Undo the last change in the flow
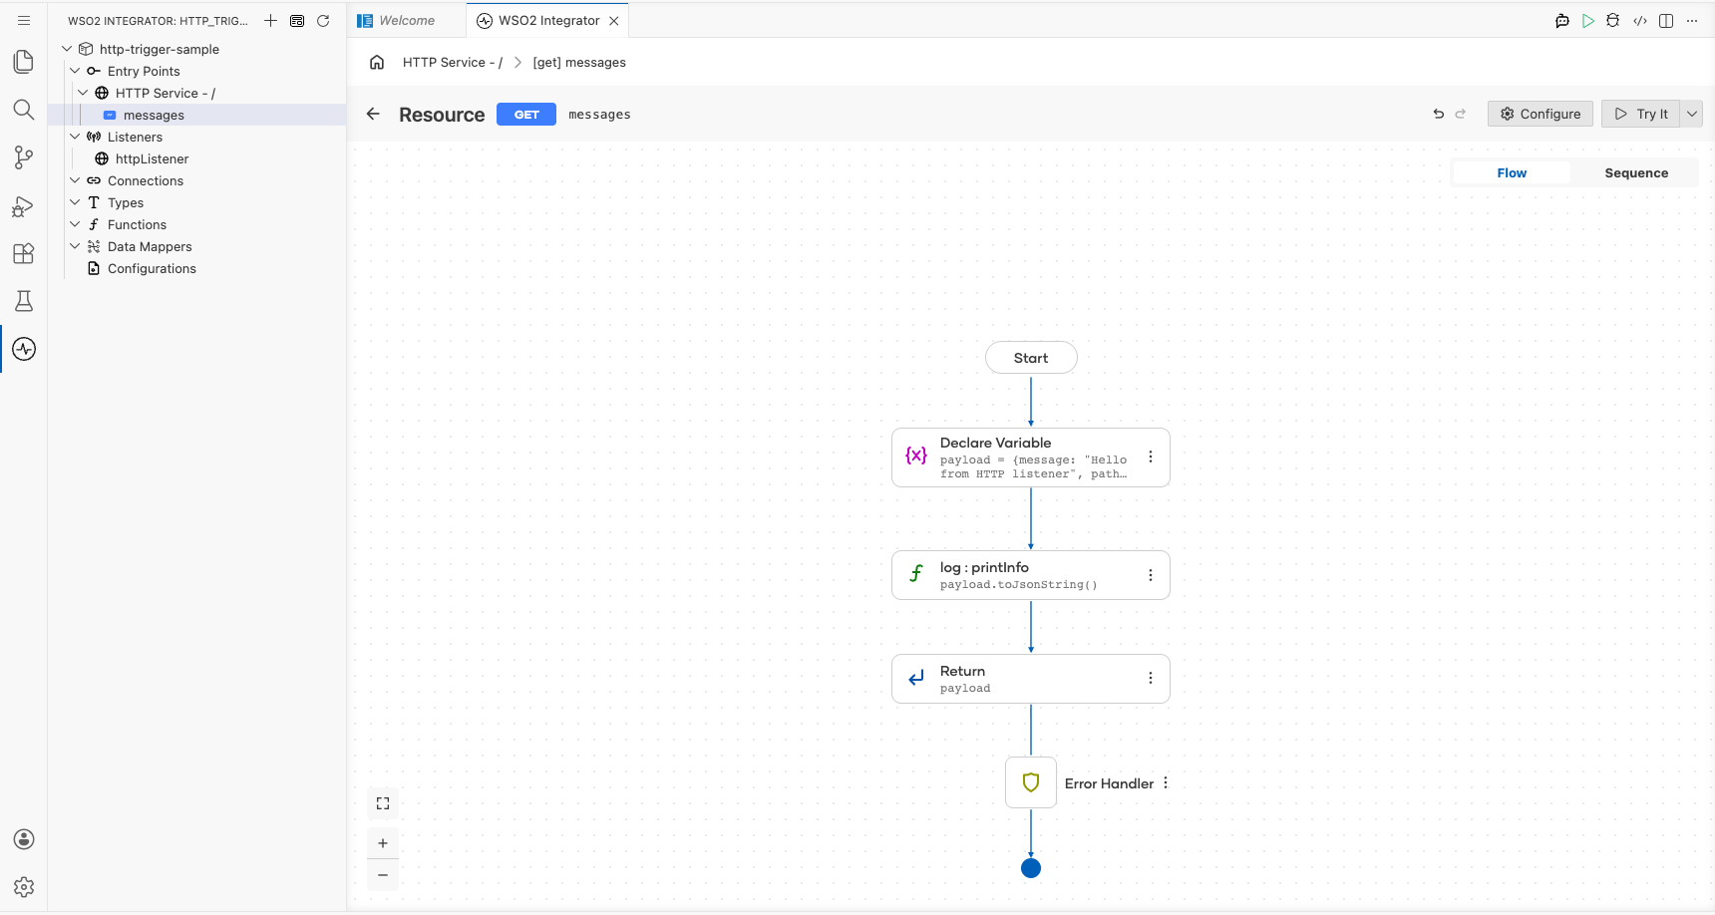This screenshot has width=1715, height=915. pyautogui.click(x=1439, y=114)
